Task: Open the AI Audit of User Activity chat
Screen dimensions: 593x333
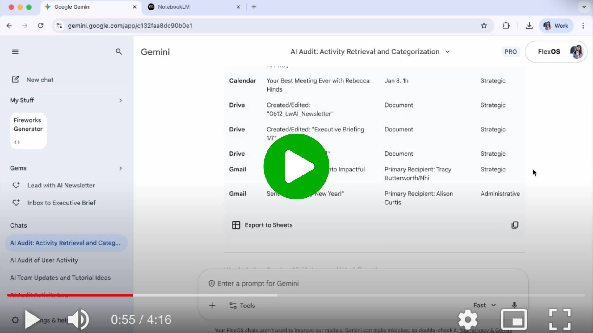Action: pos(44,260)
